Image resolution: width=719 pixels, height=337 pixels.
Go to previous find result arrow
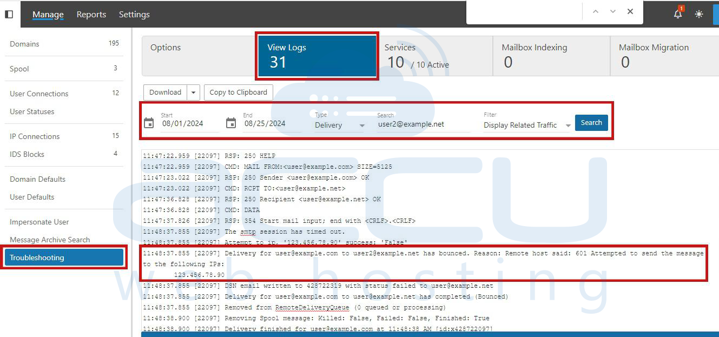(596, 11)
